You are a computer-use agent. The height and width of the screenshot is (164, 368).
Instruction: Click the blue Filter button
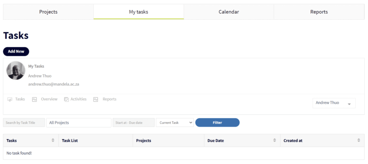tap(217, 122)
